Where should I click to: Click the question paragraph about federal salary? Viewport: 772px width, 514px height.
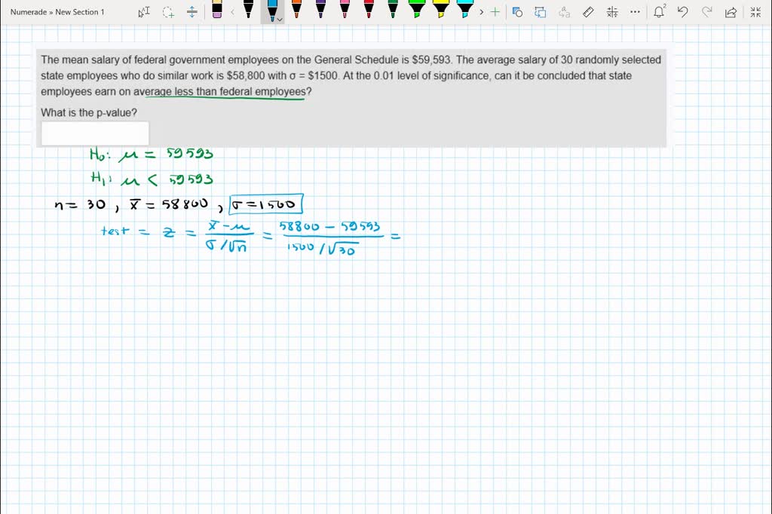pyautogui.click(x=351, y=76)
